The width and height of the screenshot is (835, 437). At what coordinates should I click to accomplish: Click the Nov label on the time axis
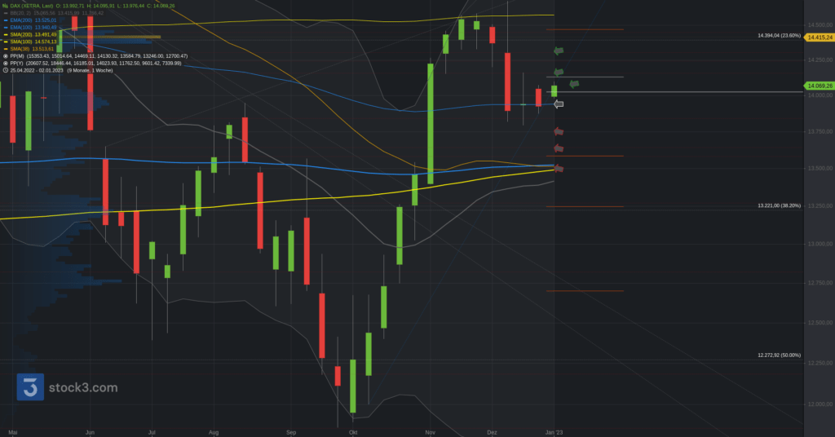pos(431,430)
